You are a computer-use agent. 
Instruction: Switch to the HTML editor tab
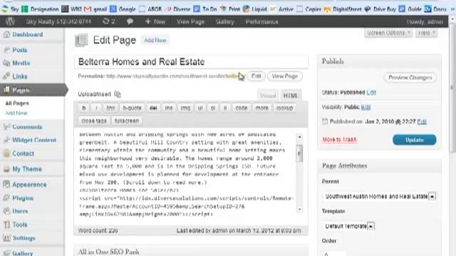(x=291, y=95)
